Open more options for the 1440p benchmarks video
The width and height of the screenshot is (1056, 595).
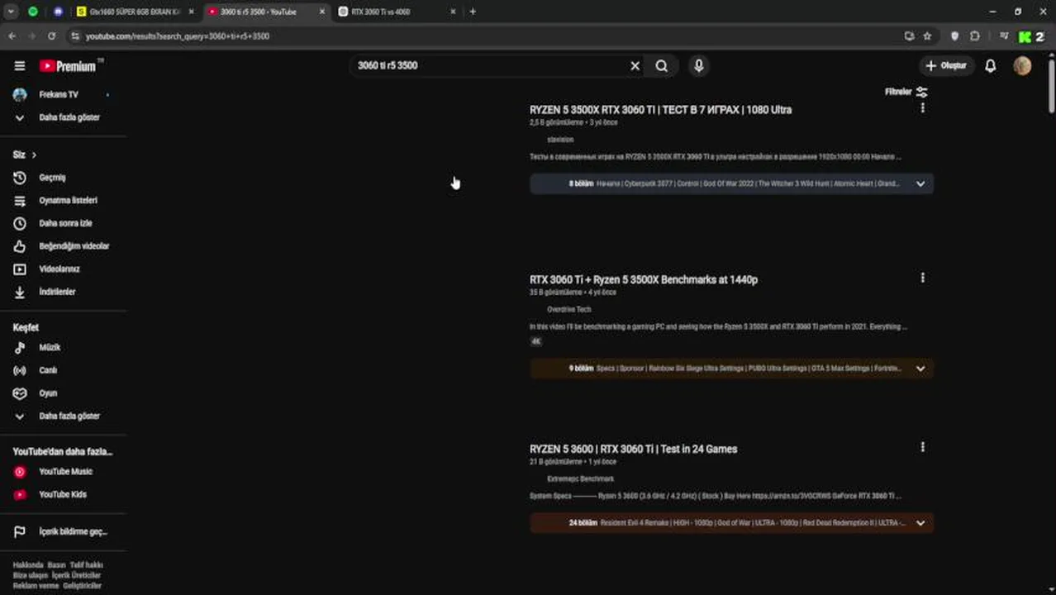922,278
